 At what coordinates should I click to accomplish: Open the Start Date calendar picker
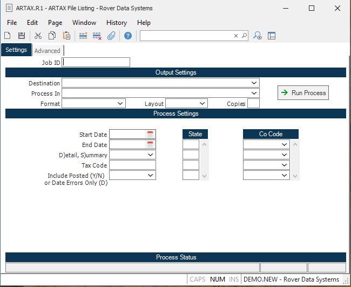(151, 134)
